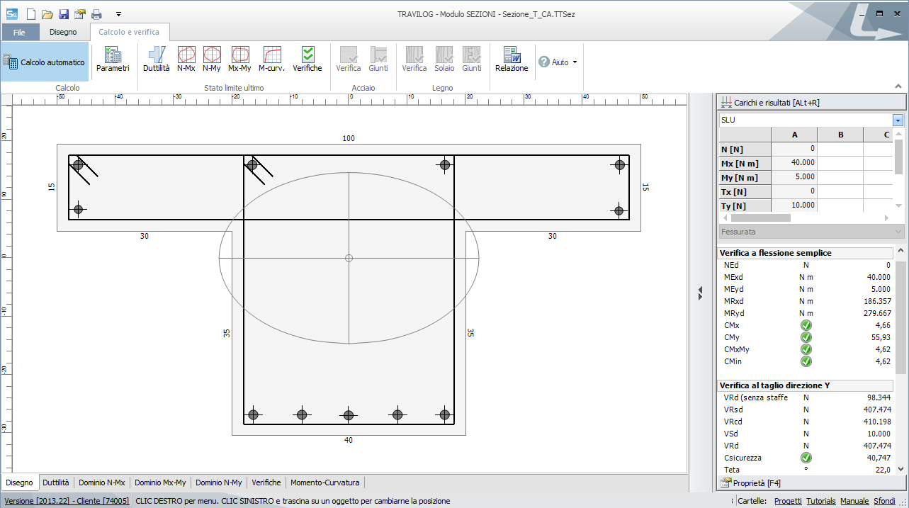Open the Parametri settings
This screenshot has width=909, height=508.
113,60
